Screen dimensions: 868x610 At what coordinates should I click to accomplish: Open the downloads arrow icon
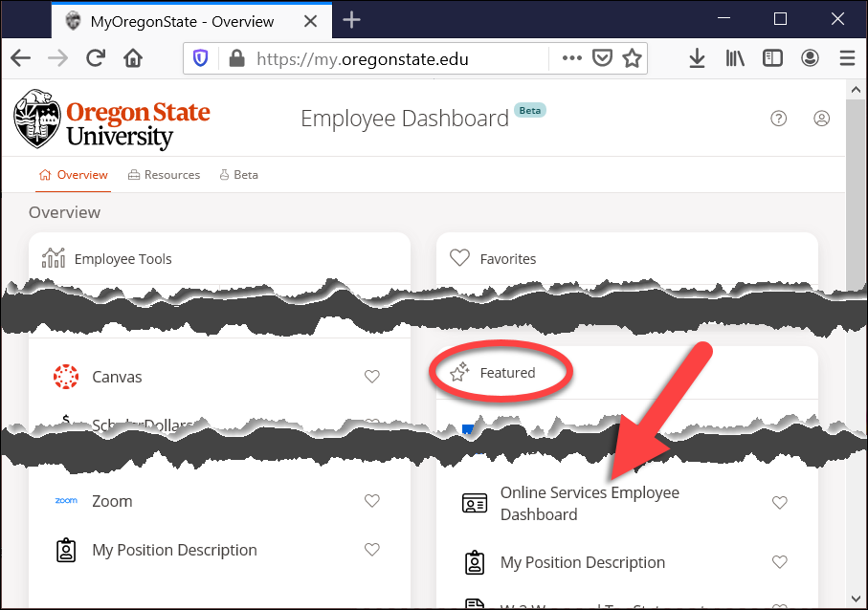tap(697, 58)
